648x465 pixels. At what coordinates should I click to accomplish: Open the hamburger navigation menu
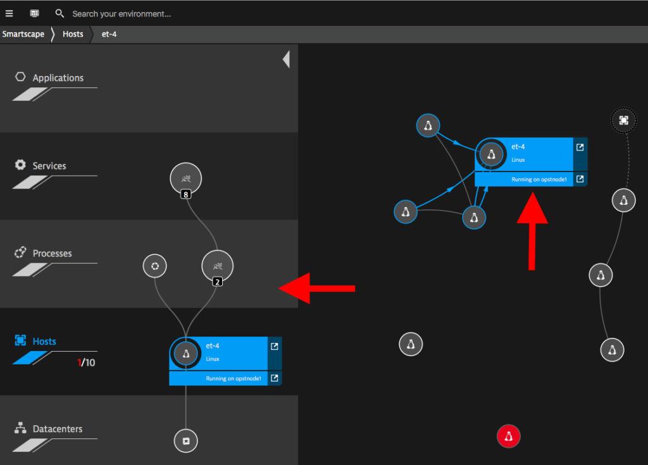9,14
